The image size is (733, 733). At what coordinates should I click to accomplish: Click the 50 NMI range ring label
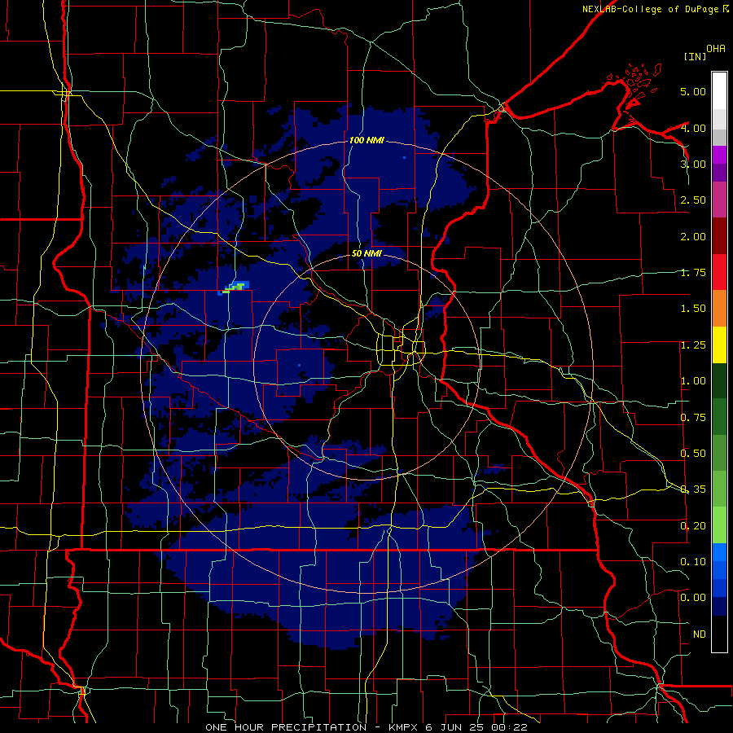pyautogui.click(x=366, y=254)
